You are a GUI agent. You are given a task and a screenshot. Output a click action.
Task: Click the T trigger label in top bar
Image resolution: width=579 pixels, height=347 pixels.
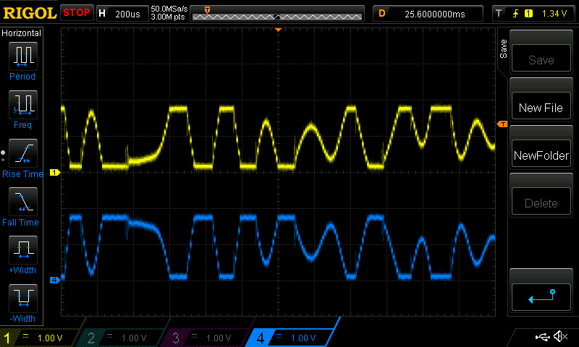(x=499, y=14)
